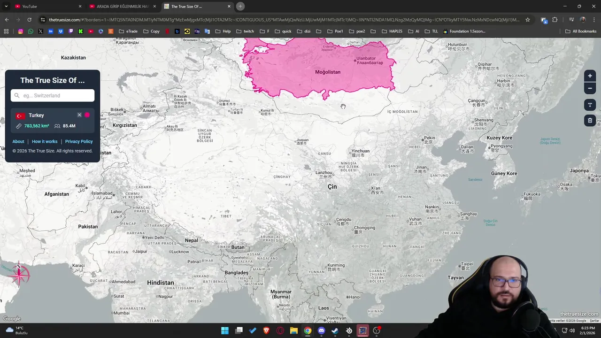The width and height of the screenshot is (601, 338).
Task: Open the X bookmark
Action: [x=41, y=31]
